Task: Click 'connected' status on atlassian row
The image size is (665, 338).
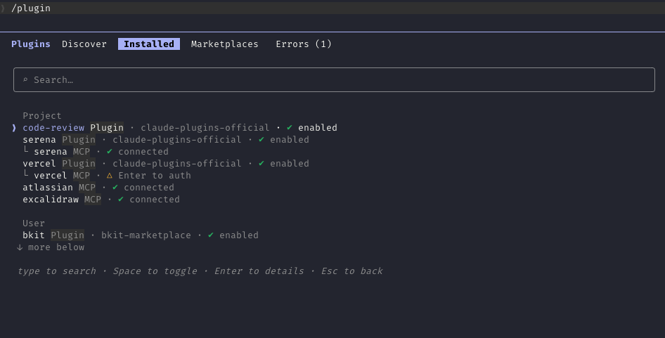Action: (149, 187)
